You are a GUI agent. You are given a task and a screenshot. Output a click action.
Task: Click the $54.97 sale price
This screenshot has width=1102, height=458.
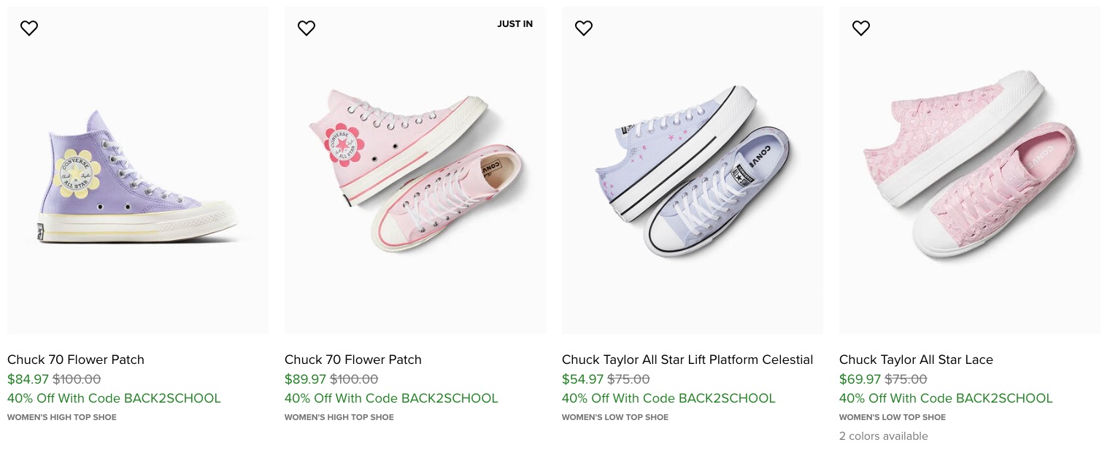[x=582, y=379]
